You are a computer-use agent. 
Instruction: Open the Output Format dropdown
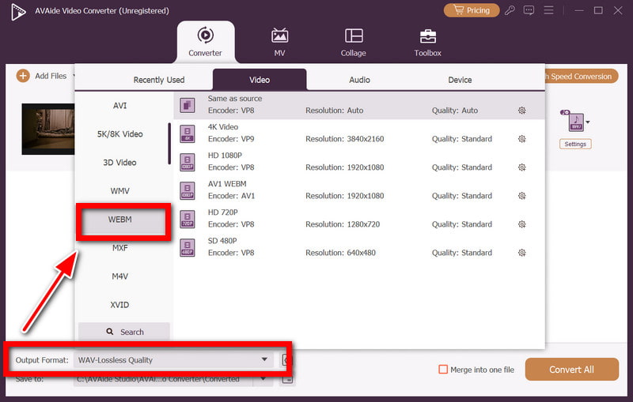[x=173, y=359]
